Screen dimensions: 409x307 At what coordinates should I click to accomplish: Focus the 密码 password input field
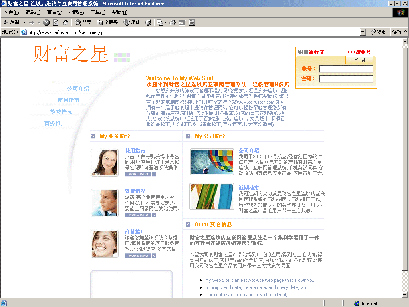(x=345, y=79)
